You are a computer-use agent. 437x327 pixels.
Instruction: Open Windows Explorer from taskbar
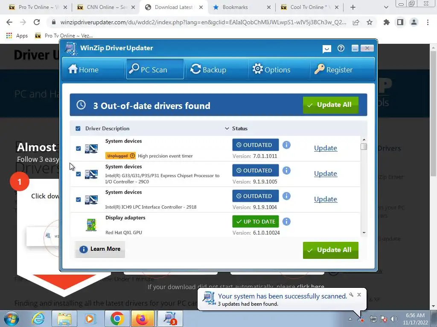click(65, 318)
